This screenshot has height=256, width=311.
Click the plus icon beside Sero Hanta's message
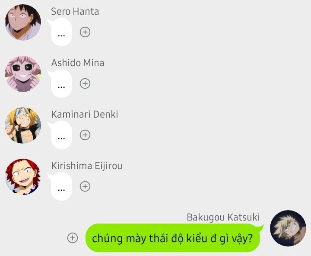click(85, 32)
